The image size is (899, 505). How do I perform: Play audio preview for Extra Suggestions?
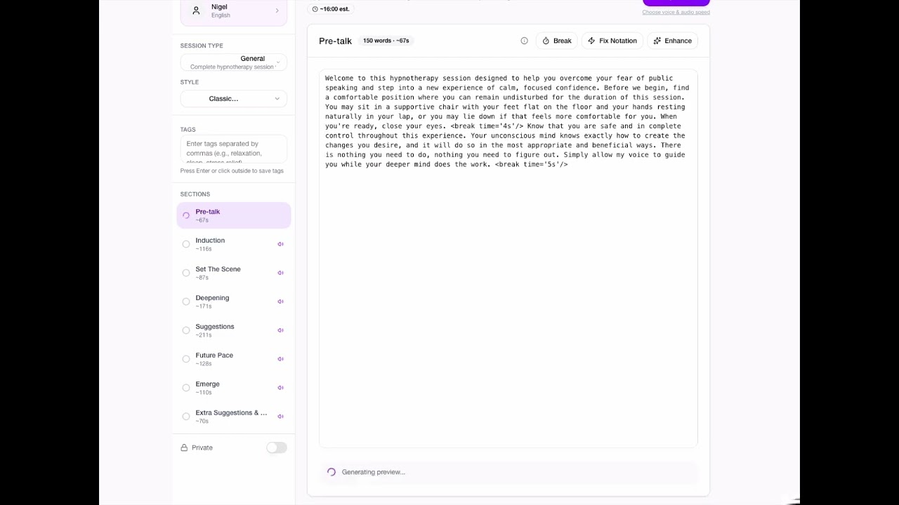(280, 417)
